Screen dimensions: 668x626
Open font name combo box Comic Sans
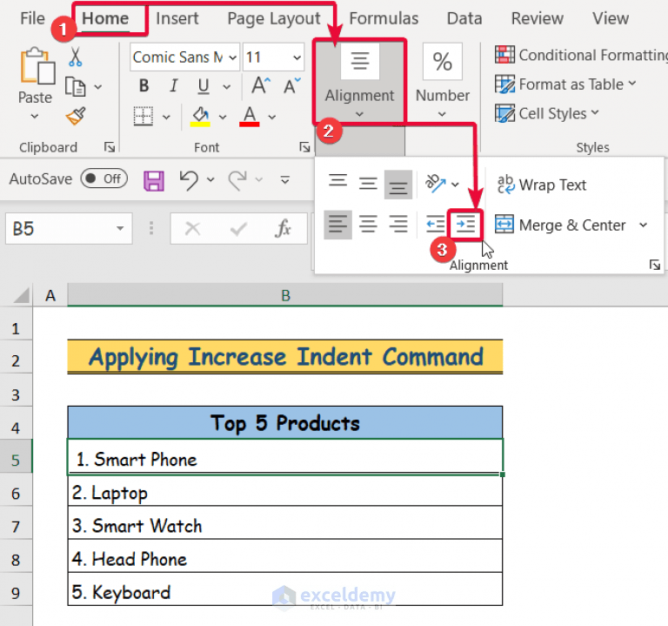click(184, 57)
